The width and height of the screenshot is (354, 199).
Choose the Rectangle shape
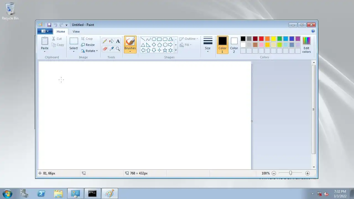tap(160, 39)
